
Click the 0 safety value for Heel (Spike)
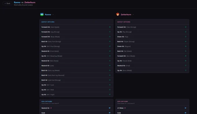click(x=110, y=27)
